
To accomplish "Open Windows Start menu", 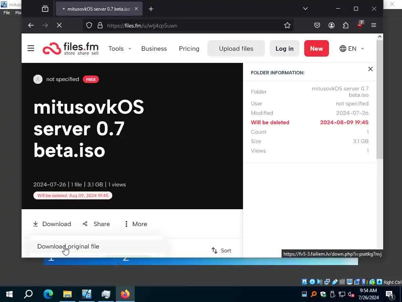I will (9, 294).
